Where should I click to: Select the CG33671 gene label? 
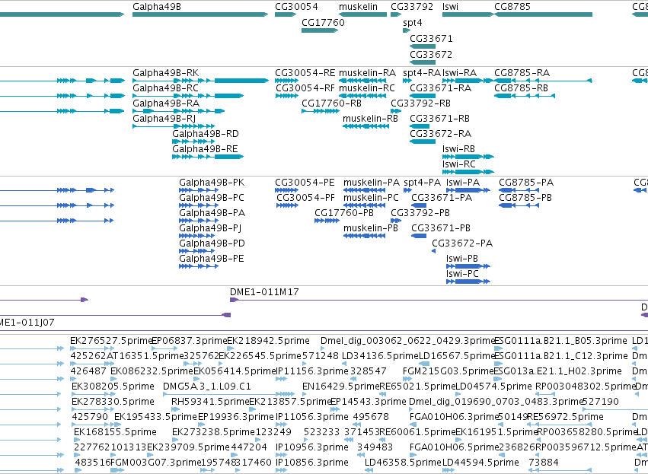pyautogui.click(x=431, y=38)
